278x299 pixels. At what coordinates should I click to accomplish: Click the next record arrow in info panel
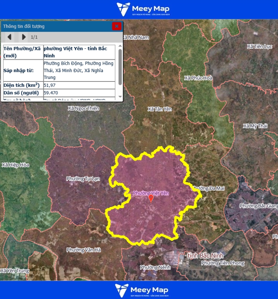pyautogui.click(x=24, y=37)
